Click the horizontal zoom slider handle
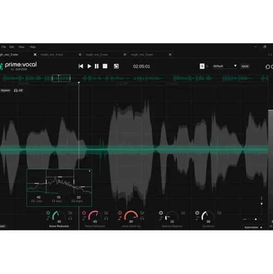Image resolution: width=273 pixels, height=274 pixels. pos(256,219)
